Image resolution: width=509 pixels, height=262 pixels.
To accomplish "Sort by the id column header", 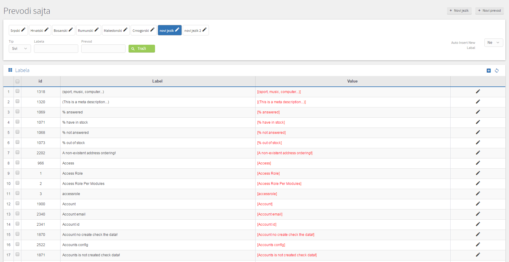I will pyautogui.click(x=40, y=81).
